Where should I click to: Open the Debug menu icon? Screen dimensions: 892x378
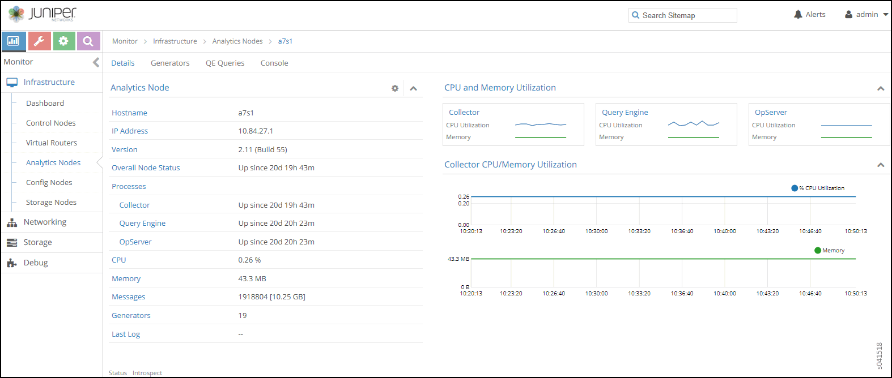coord(12,263)
